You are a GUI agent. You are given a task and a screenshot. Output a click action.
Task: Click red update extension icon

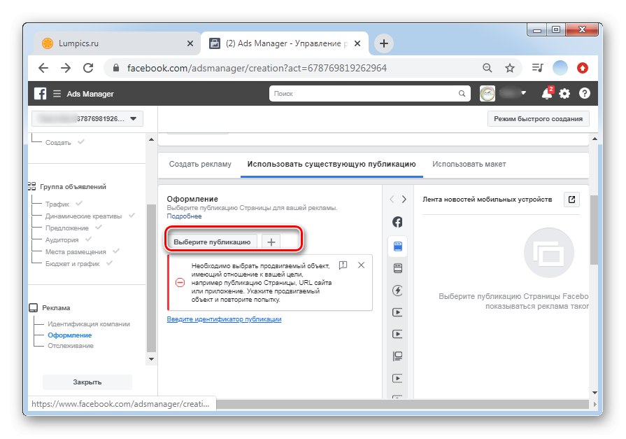tap(583, 68)
